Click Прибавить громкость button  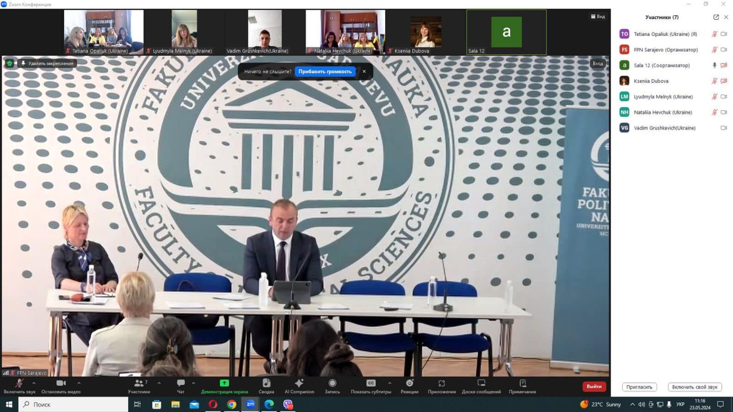click(325, 71)
